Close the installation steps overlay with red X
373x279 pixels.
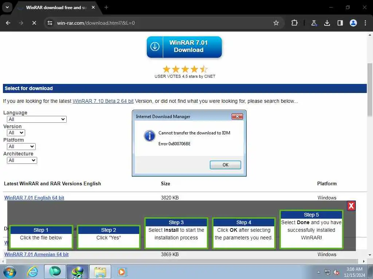click(351, 206)
